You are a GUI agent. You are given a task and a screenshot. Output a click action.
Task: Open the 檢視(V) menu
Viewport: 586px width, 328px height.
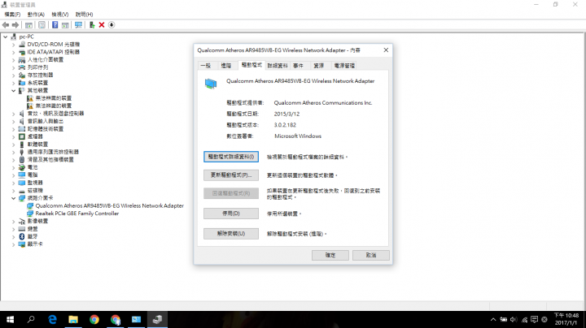point(60,15)
